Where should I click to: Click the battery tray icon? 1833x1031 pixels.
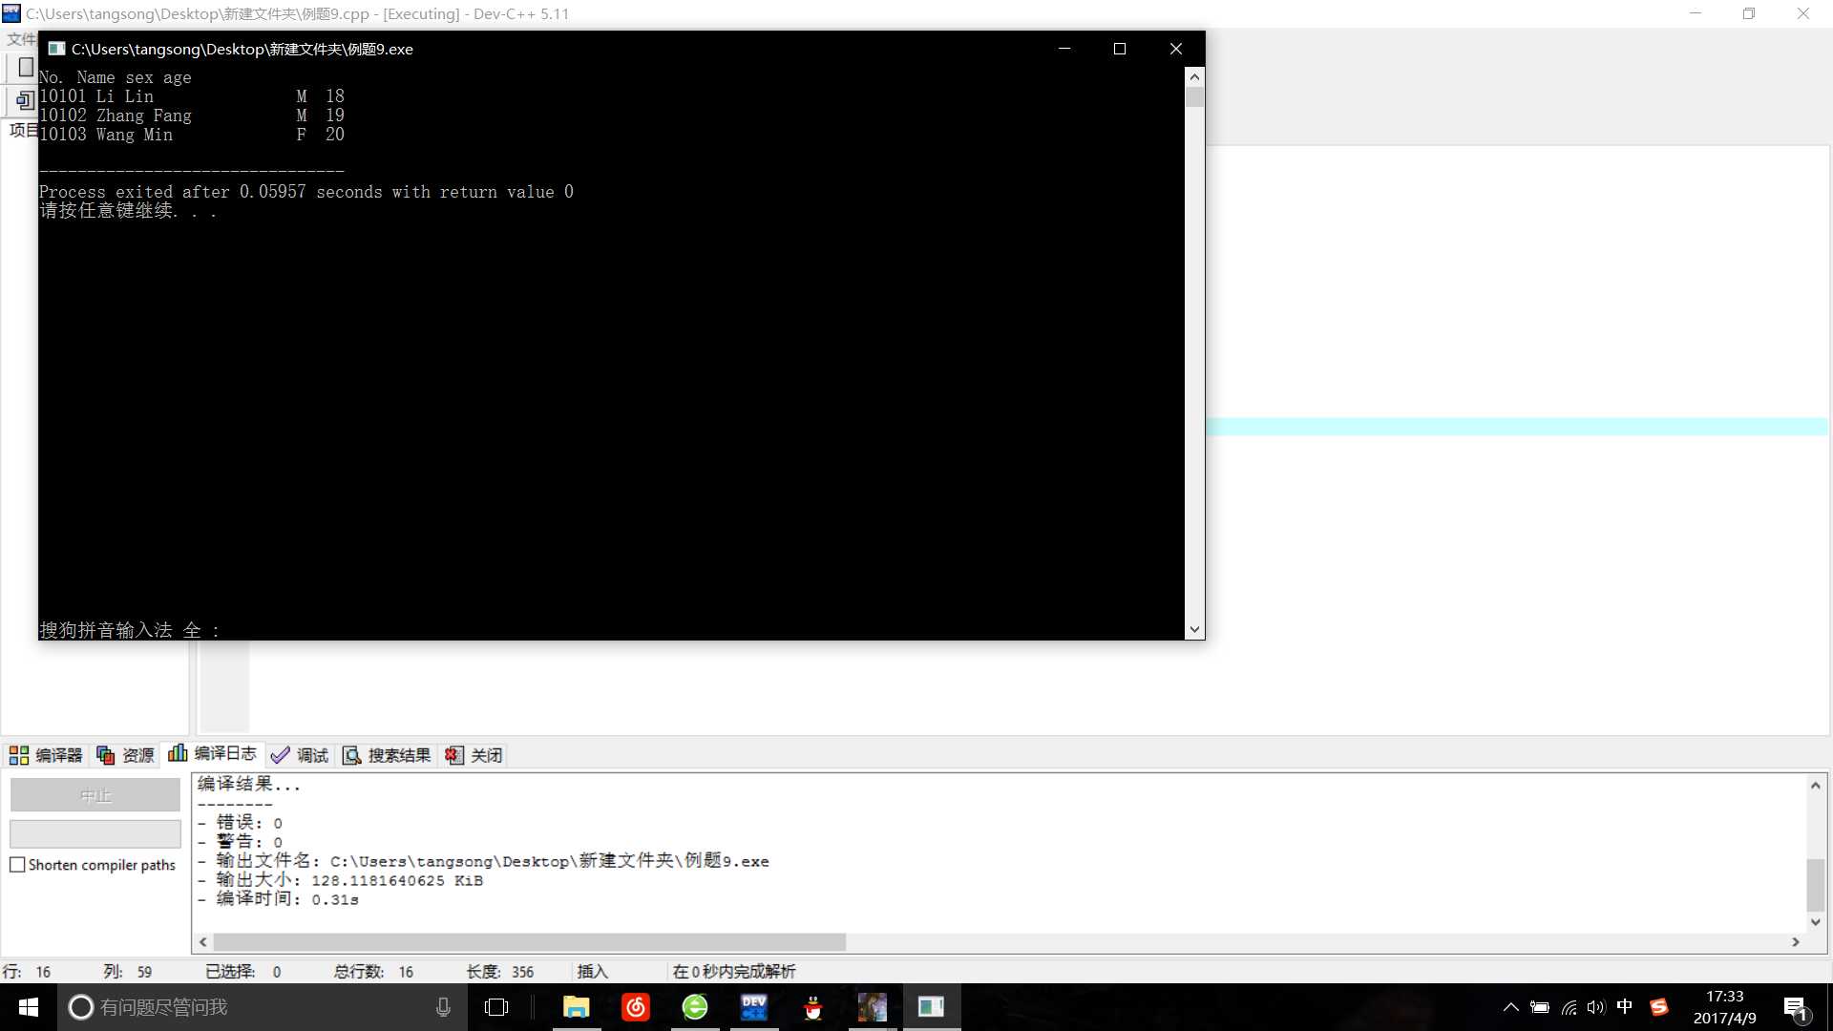[1540, 1007]
